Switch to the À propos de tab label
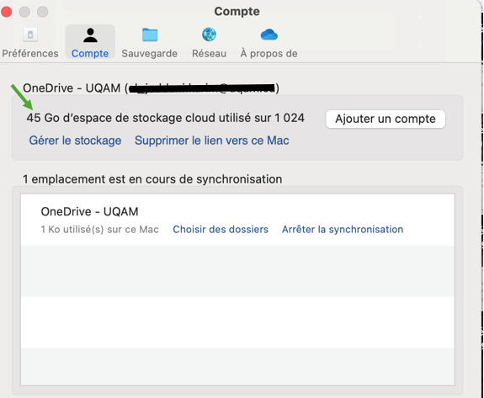The height and width of the screenshot is (398, 484). pos(269,53)
